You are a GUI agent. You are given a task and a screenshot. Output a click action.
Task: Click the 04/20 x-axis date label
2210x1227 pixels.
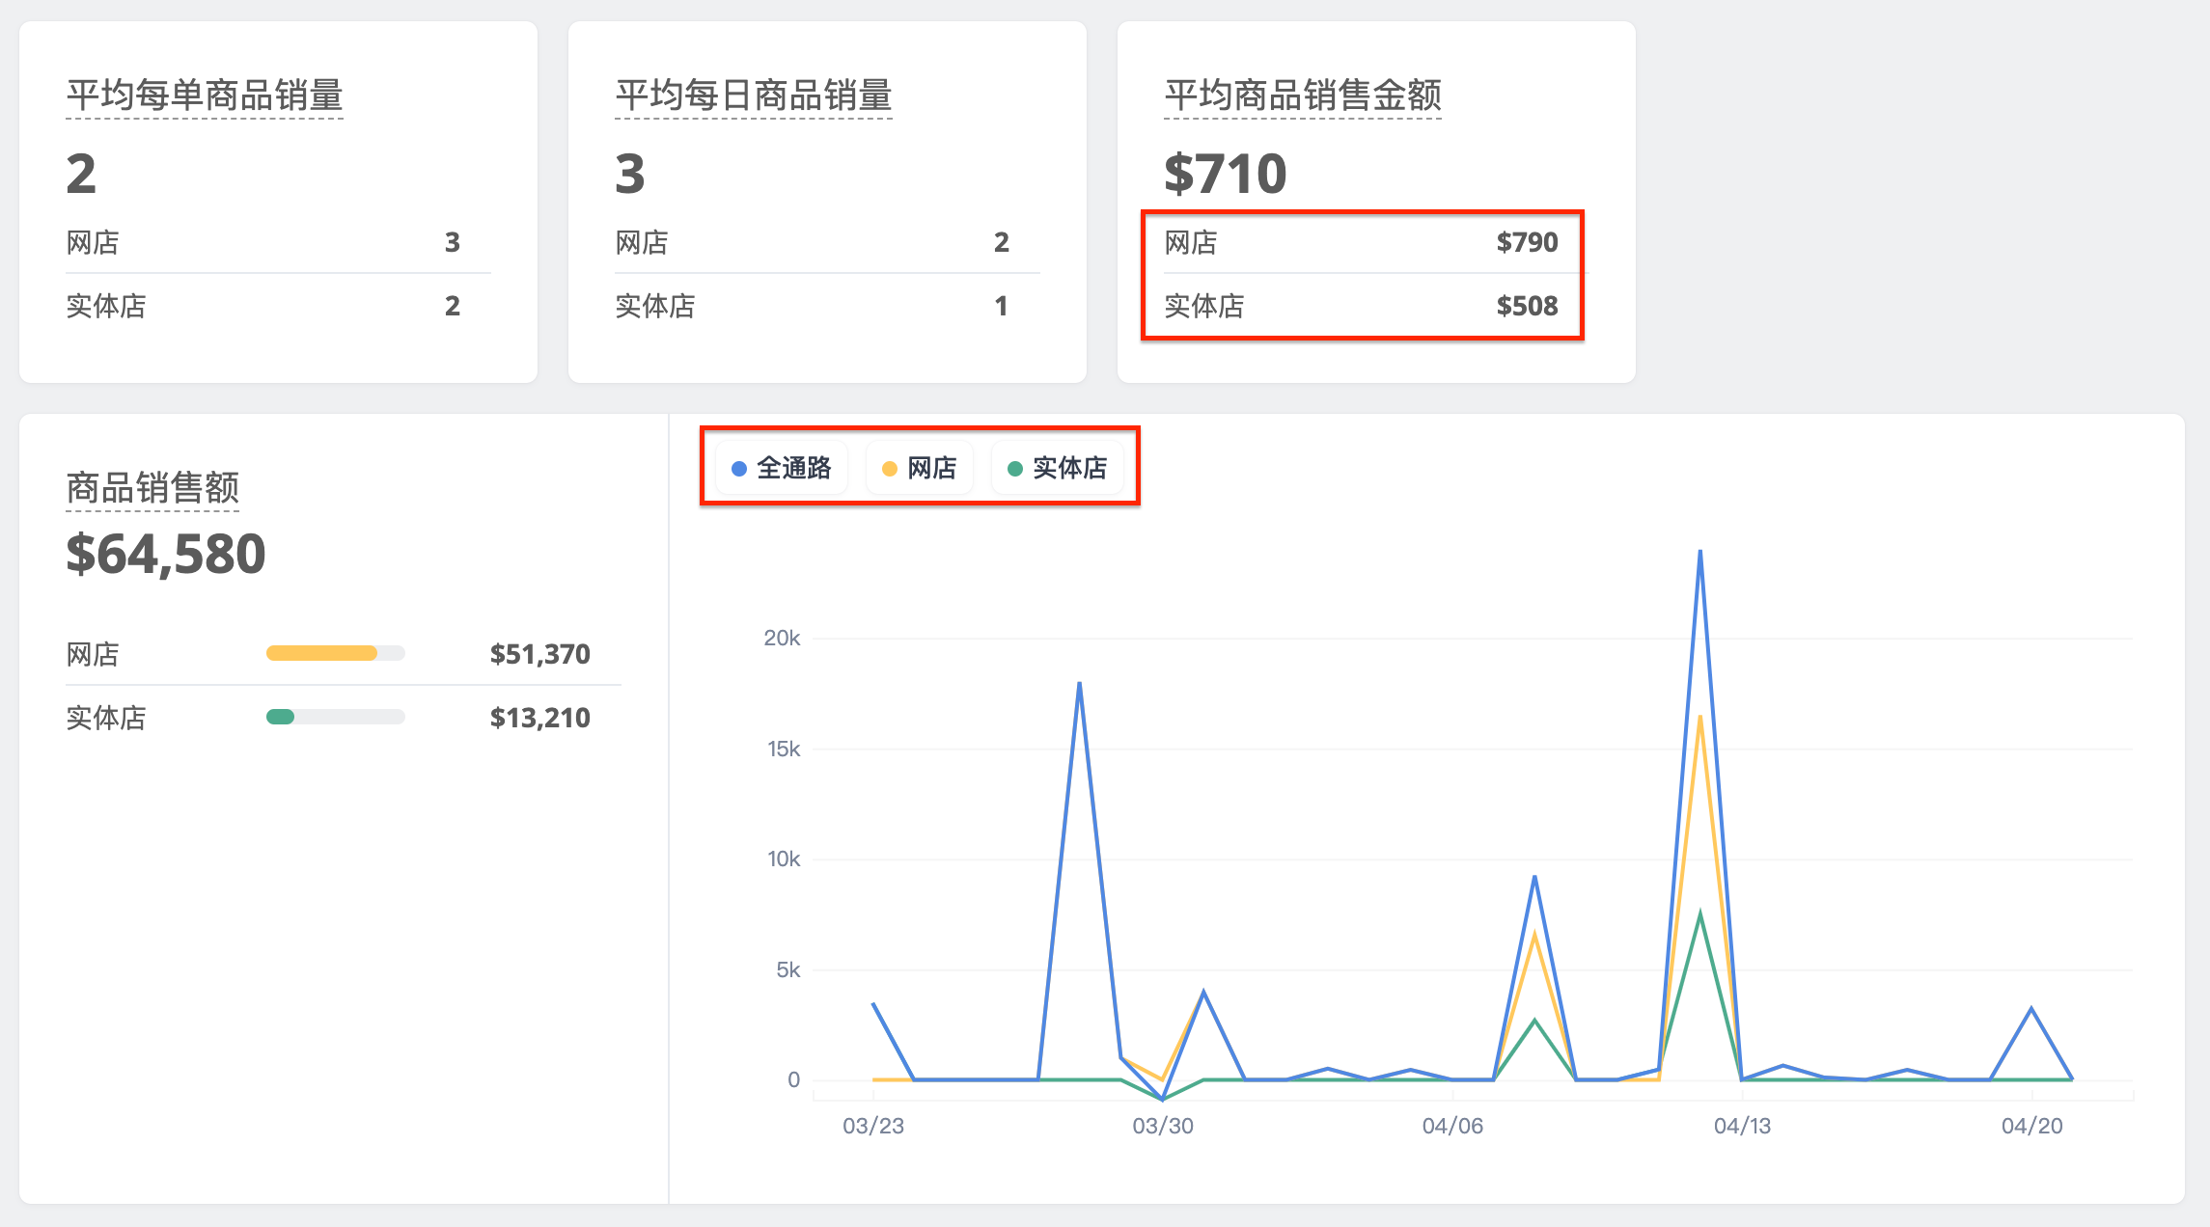tap(2031, 1126)
